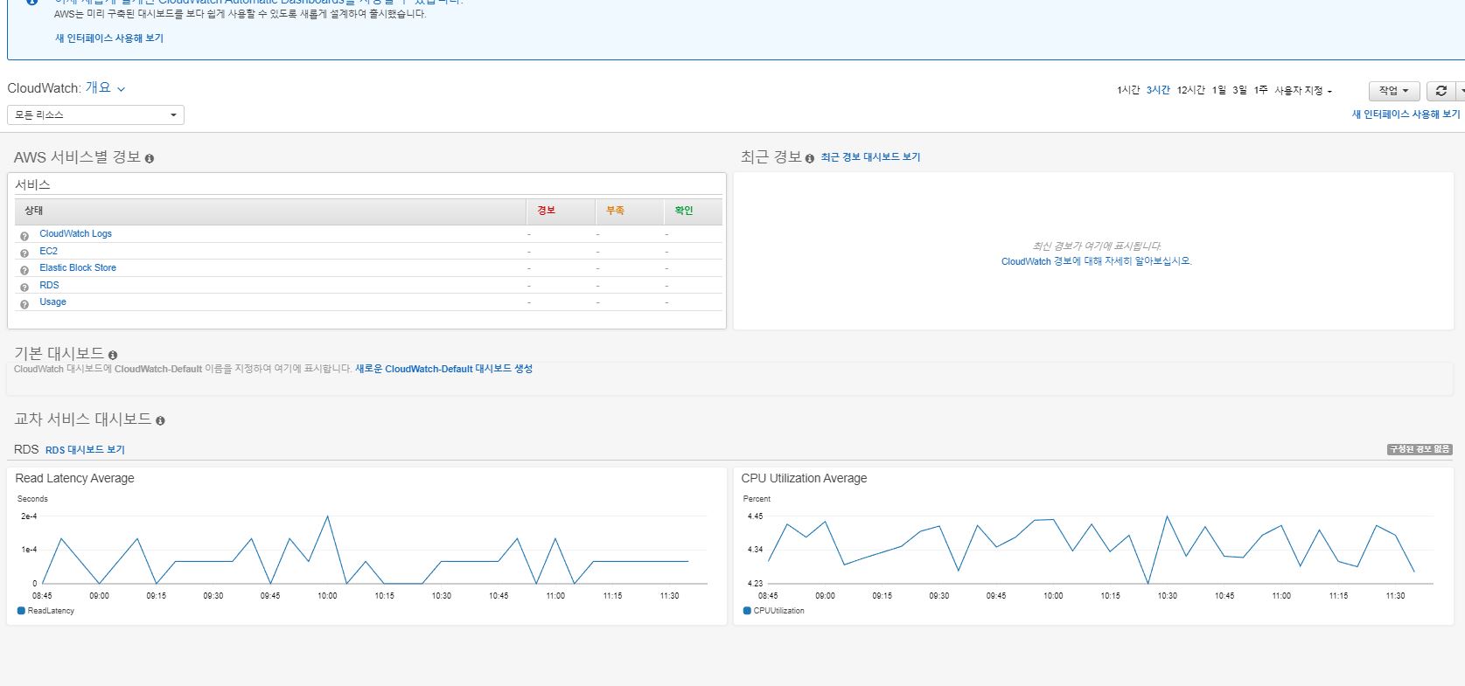
Task: Click the question mark icon in the RDS row
Action: click(x=24, y=288)
